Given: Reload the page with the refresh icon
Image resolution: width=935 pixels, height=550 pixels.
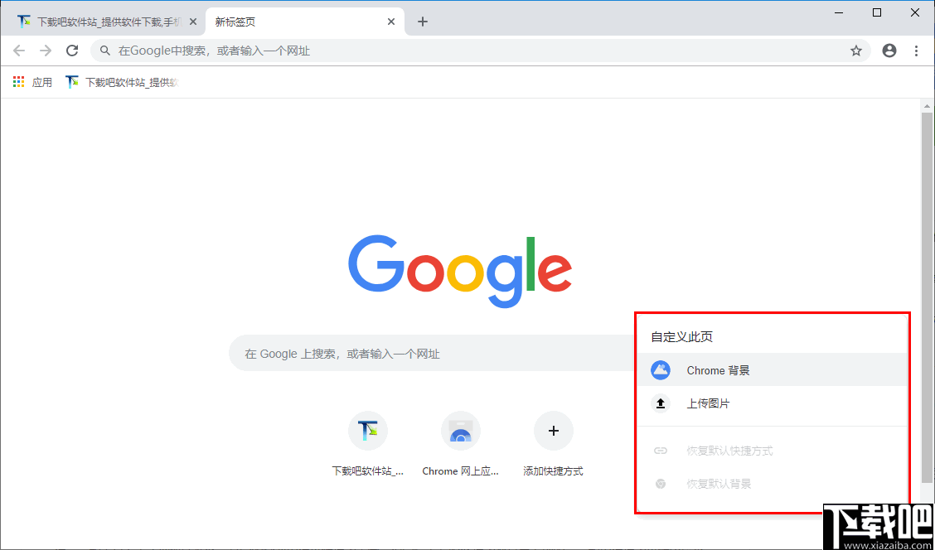Looking at the screenshot, I should coord(72,51).
